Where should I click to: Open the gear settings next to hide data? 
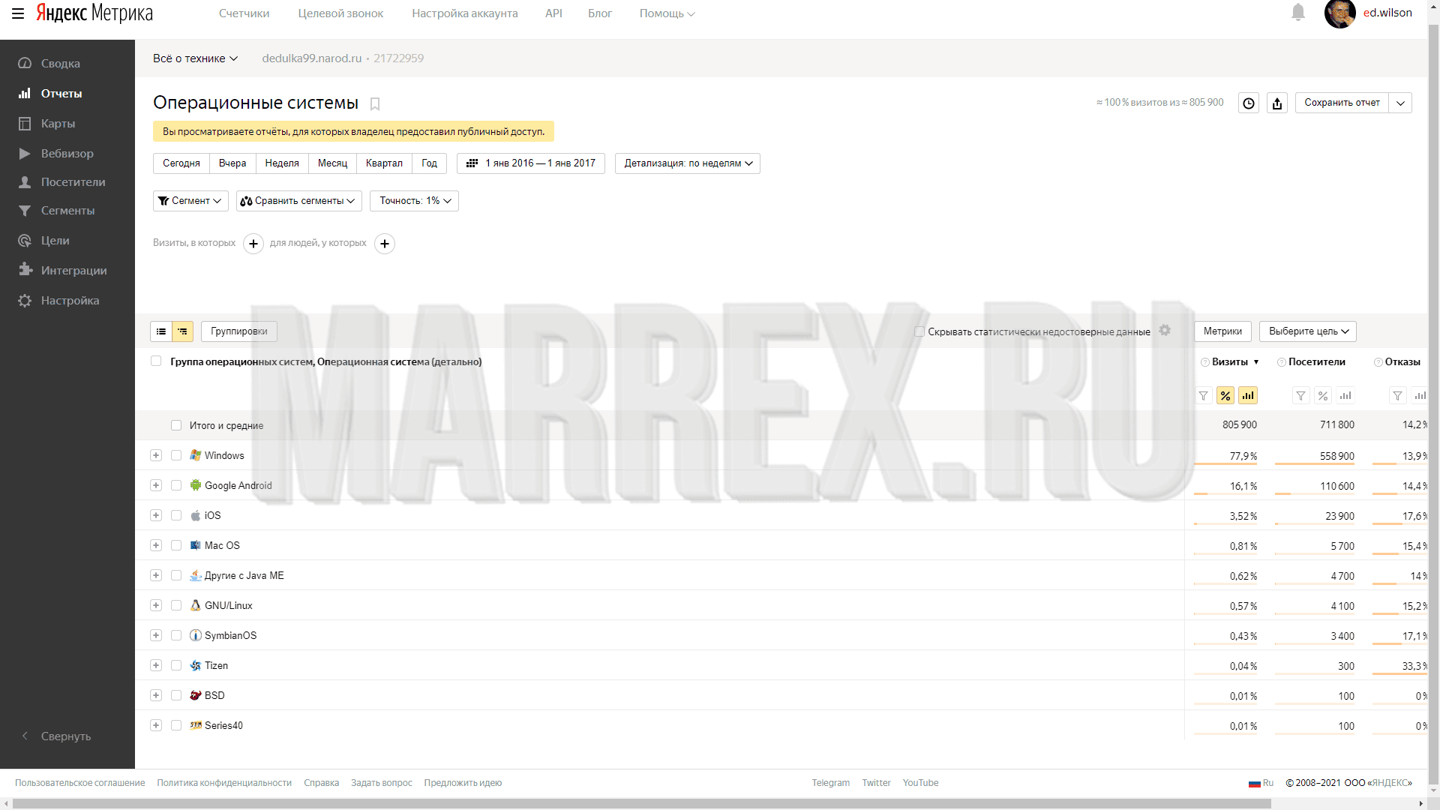tap(1165, 330)
